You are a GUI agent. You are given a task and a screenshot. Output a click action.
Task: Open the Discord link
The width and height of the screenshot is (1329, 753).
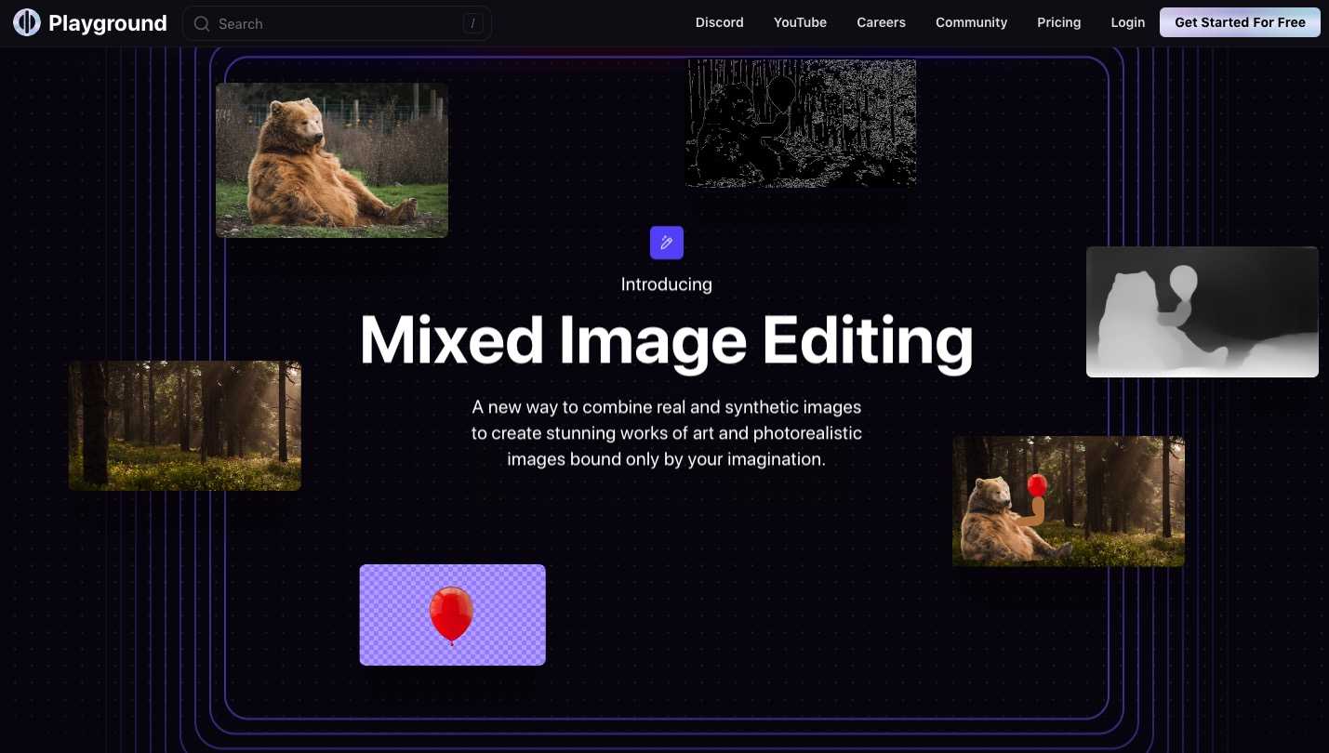[719, 22]
